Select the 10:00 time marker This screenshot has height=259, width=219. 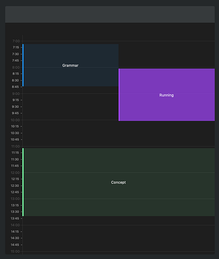[x=15, y=120]
